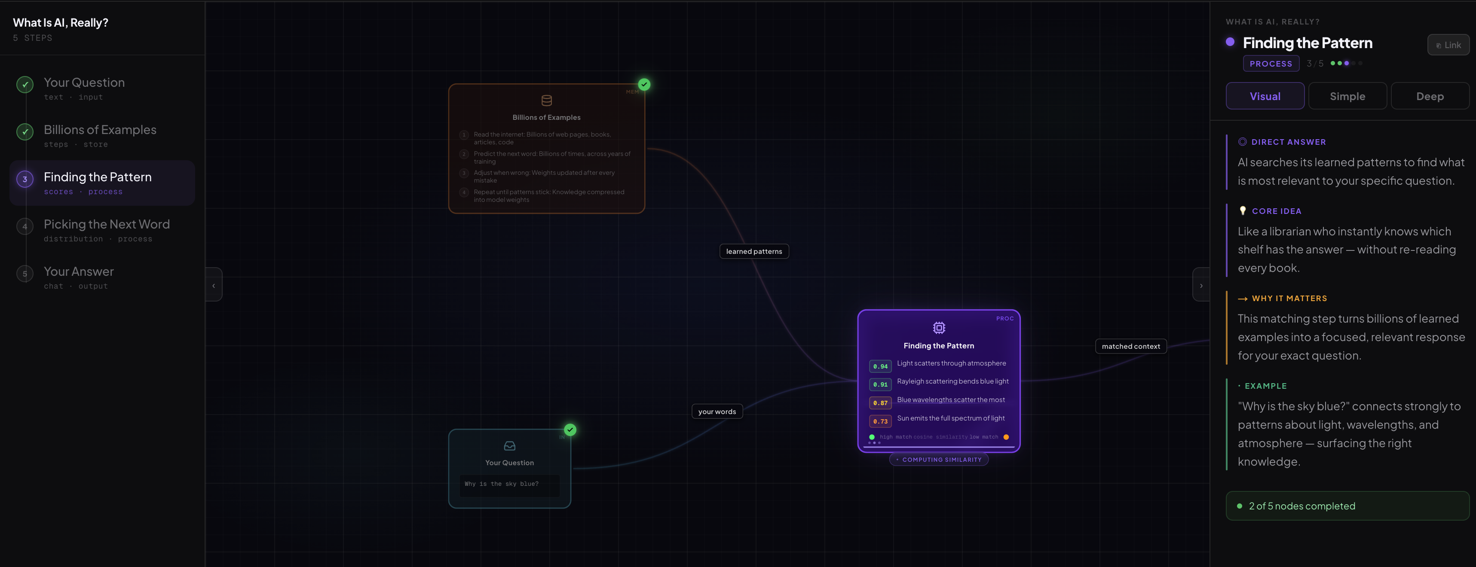Image resolution: width=1476 pixels, height=567 pixels.
Task: Click the CORE IDEA section heading
Action: pos(1276,211)
